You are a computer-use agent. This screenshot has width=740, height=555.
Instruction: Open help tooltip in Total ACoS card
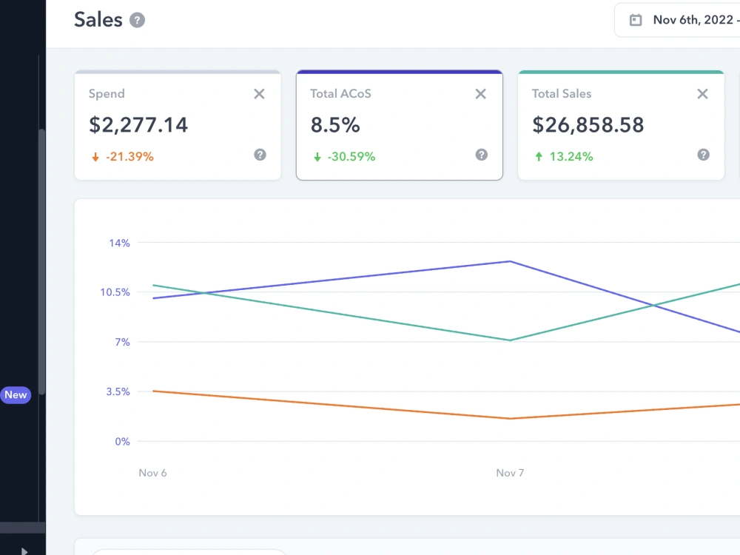click(482, 155)
